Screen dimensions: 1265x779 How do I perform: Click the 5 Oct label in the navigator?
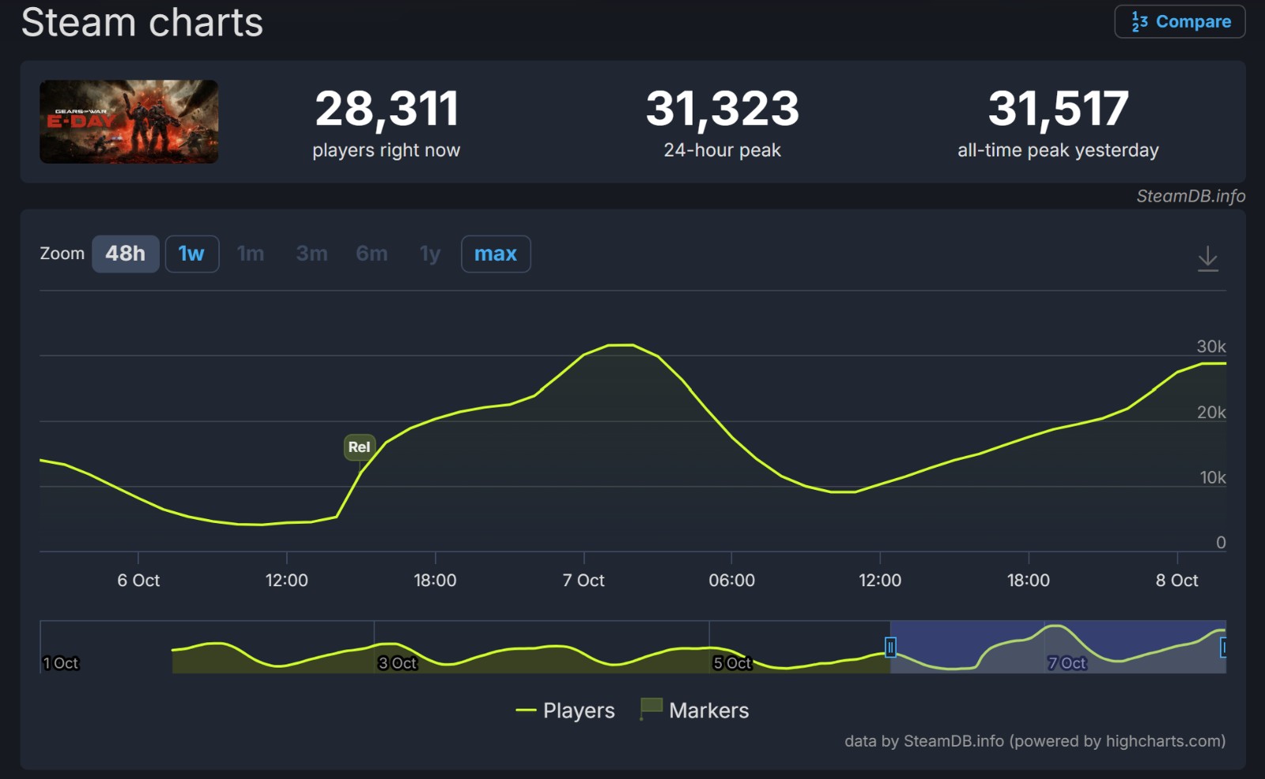[732, 663]
